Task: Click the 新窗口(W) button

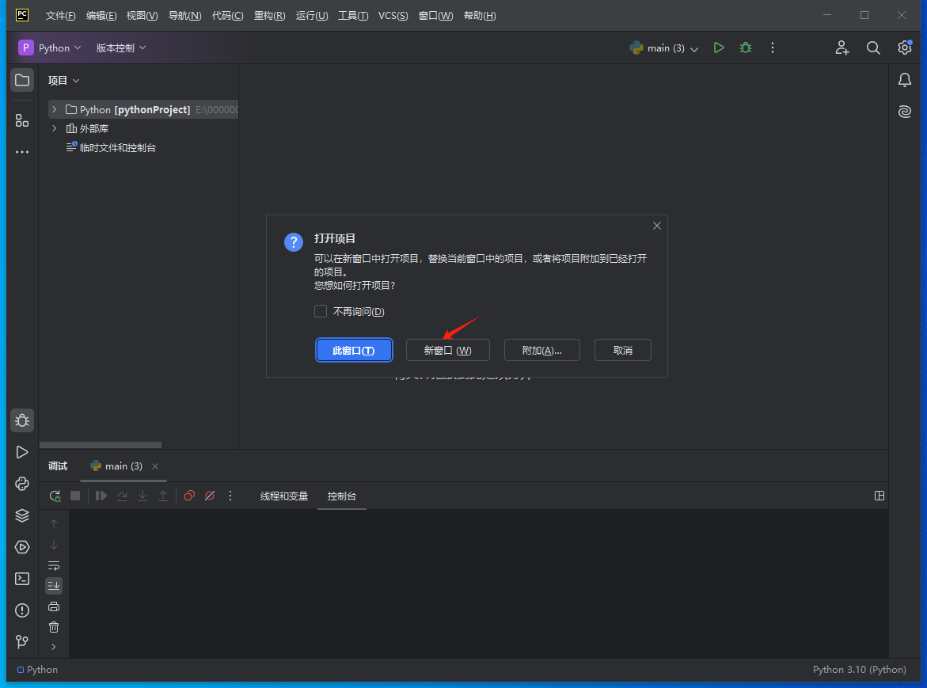Action: pos(447,350)
